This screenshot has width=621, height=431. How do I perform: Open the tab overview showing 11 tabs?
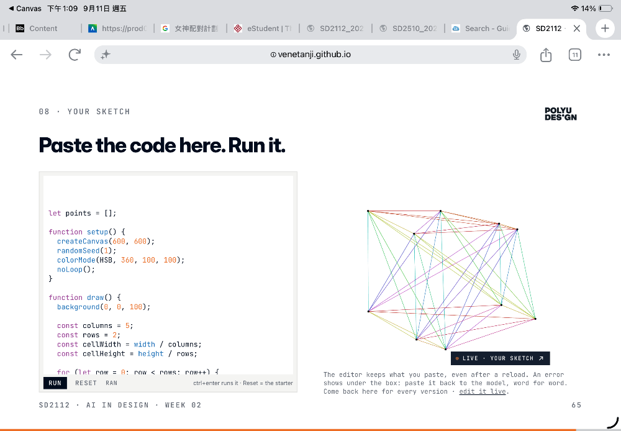574,55
